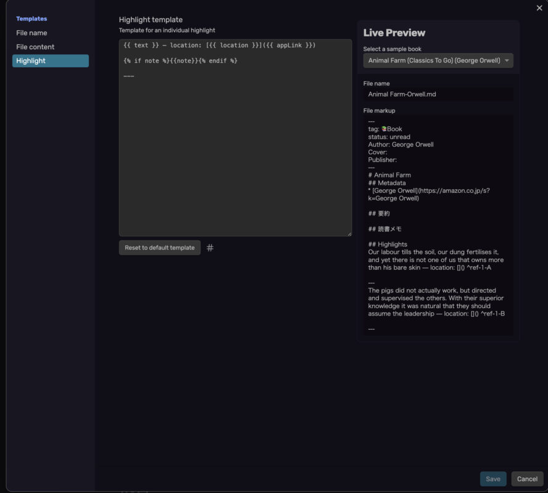This screenshot has height=493, width=548.
Task: Click the text location line in template editor
Action: [220, 46]
